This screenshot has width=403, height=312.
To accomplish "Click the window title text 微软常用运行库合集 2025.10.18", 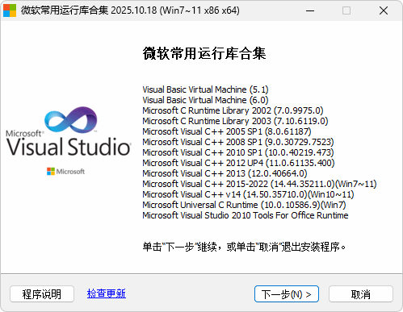I will point(130,10).
